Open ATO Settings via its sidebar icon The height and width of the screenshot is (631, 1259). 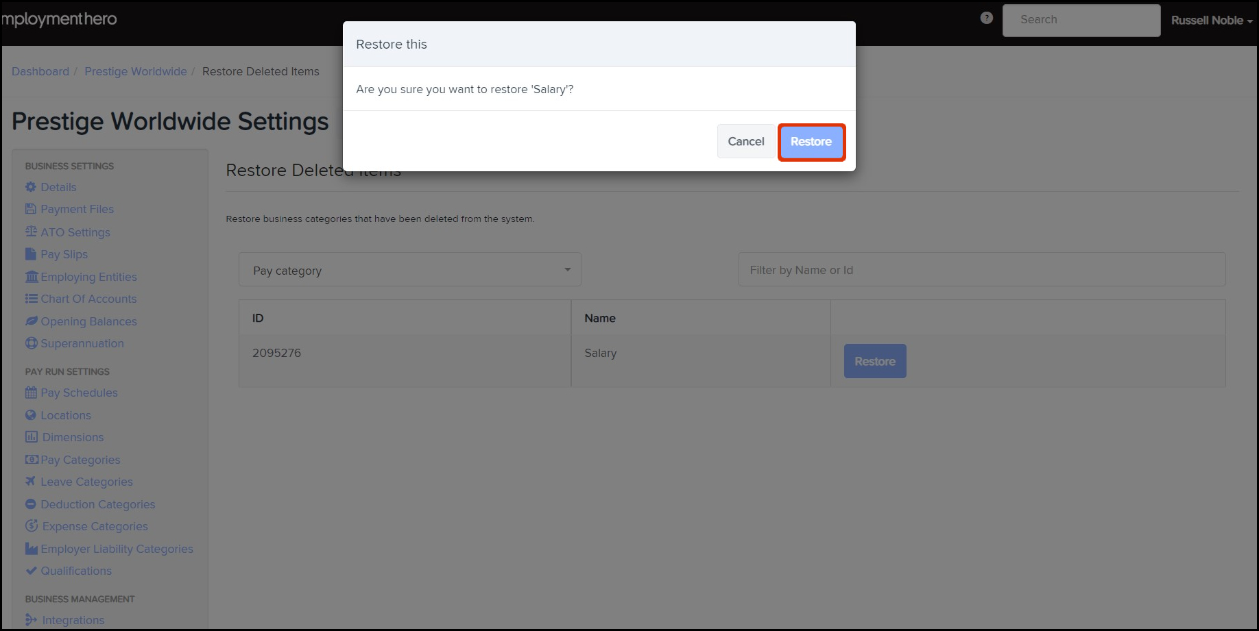31,232
